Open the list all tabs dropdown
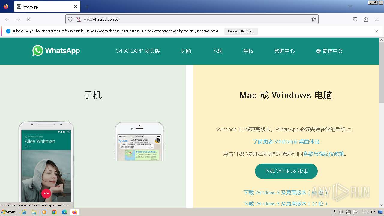 350,7
